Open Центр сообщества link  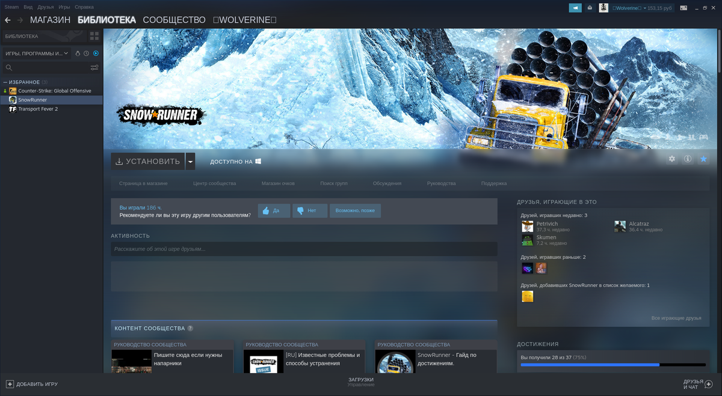pyautogui.click(x=214, y=183)
